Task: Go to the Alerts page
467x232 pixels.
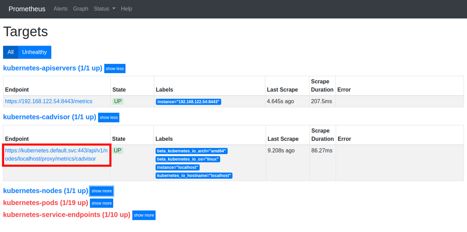Action: (60, 9)
